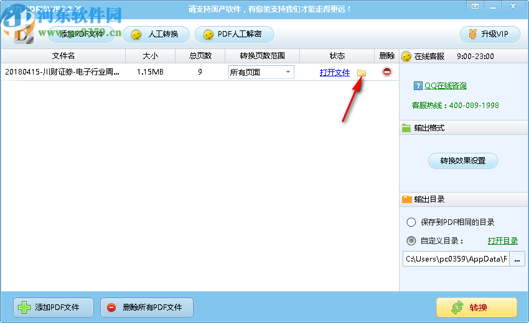Image resolution: width=529 pixels, height=323 pixels.
Task: Click the bottom 添加PDF文件 button
Action: coord(54,307)
